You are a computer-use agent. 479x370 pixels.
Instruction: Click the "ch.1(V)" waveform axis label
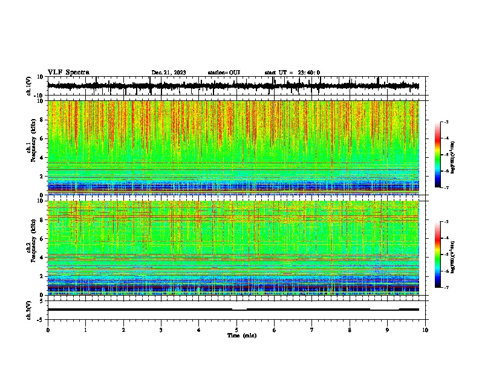pyautogui.click(x=28, y=86)
